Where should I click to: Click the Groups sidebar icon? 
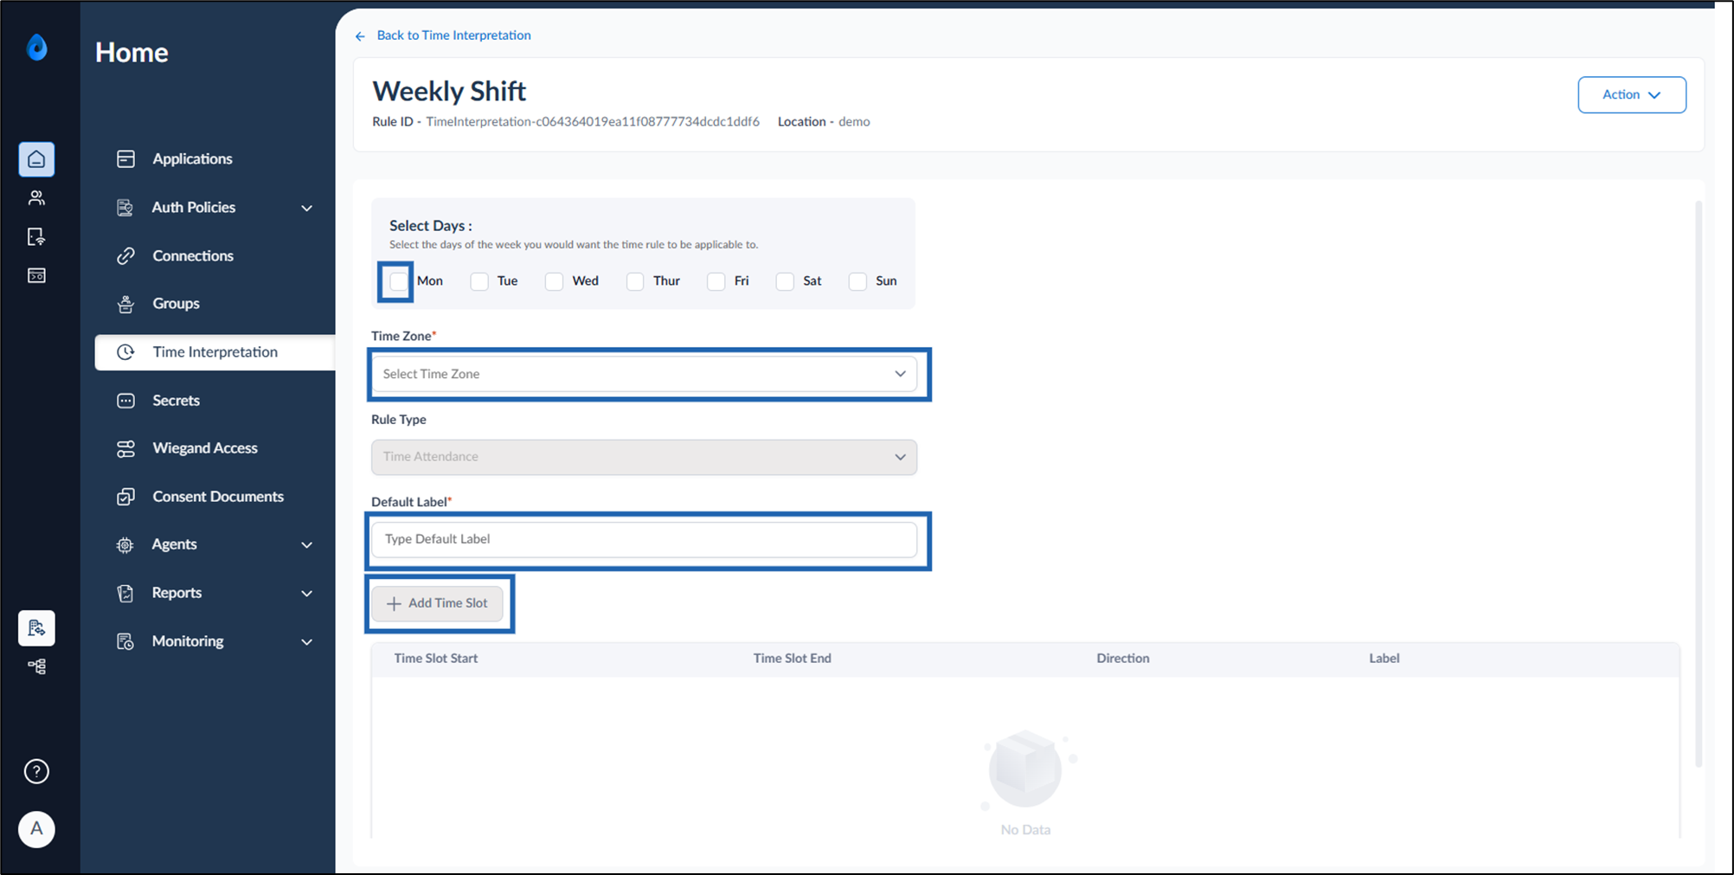pos(125,304)
